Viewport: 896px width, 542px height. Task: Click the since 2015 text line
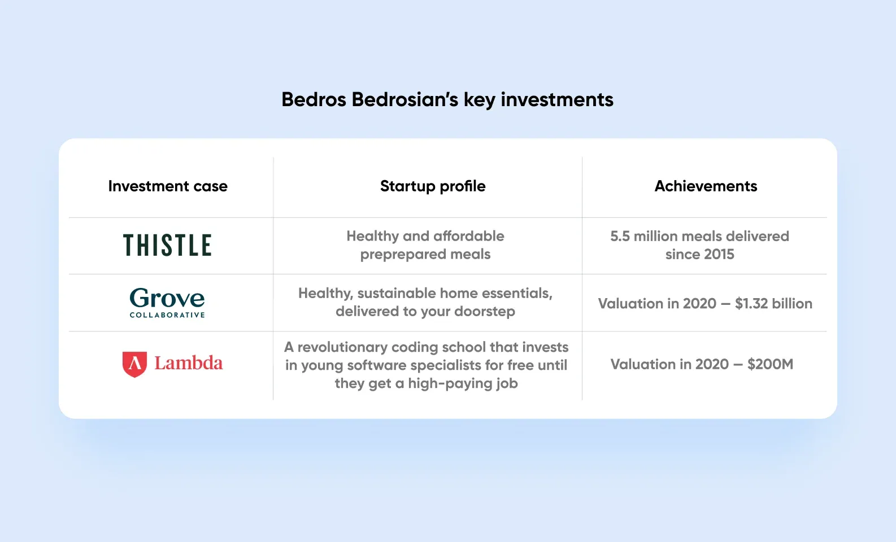coord(699,255)
